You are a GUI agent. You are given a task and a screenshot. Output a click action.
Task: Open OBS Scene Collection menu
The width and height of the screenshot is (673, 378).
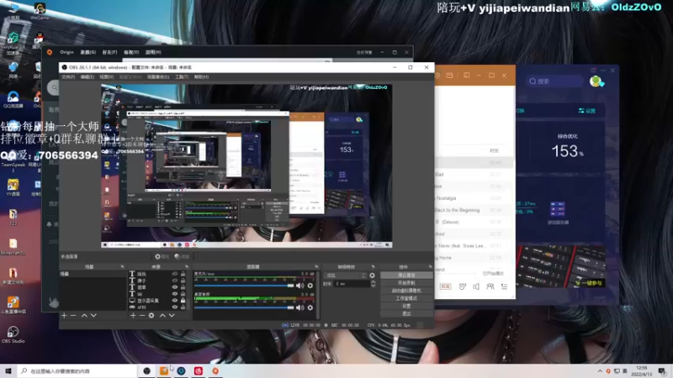[158, 77]
